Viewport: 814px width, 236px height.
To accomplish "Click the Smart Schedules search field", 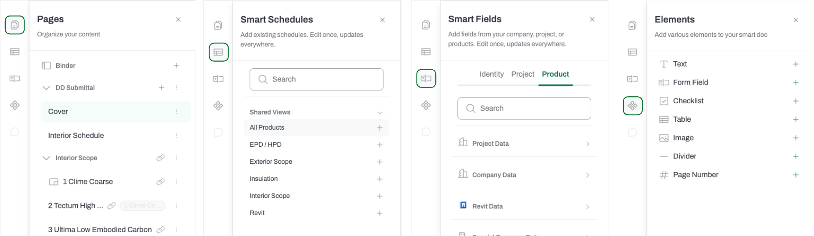I will coord(316,79).
